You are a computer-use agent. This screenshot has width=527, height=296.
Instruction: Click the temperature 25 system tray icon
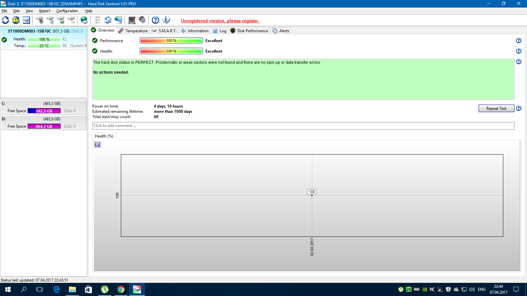pos(409,289)
